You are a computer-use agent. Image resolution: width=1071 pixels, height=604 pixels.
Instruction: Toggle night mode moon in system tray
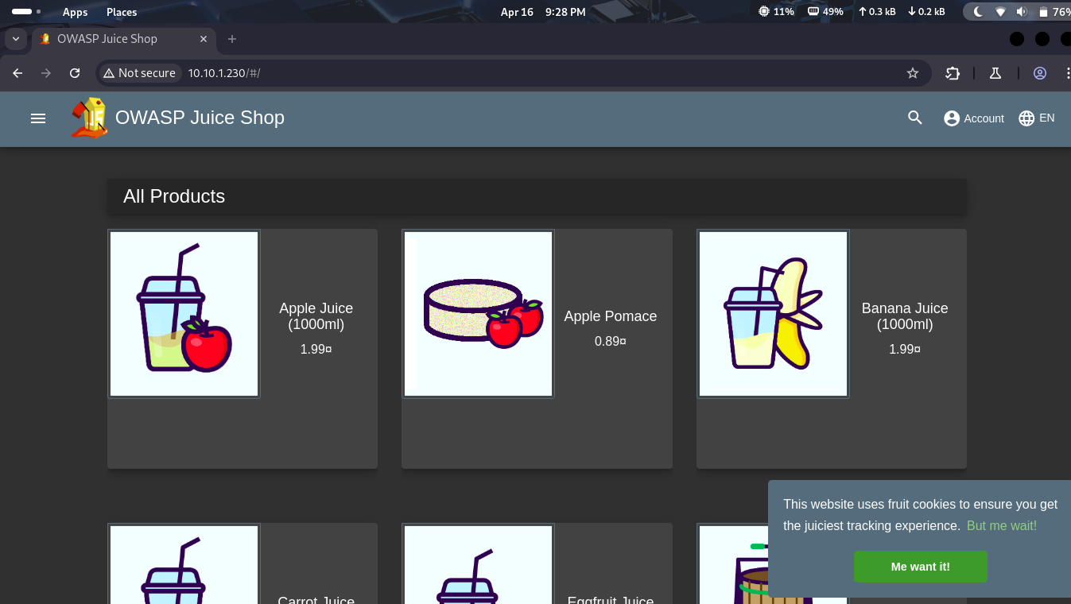point(978,12)
